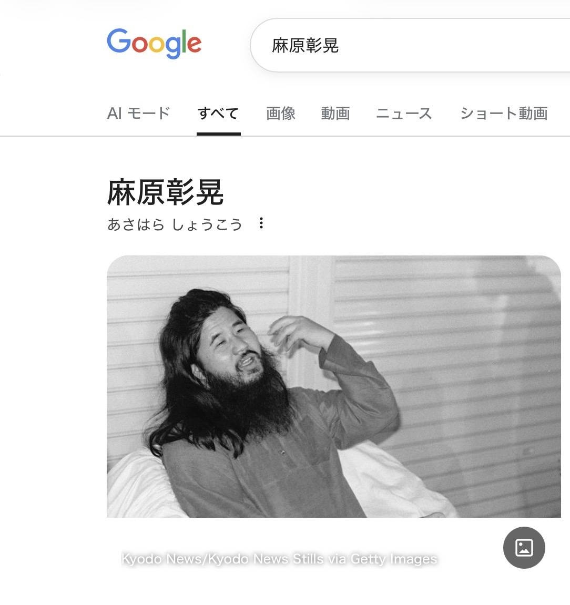Open the 動画 results tab
This screenshot has width=570, height=605.
click(336, 114)
